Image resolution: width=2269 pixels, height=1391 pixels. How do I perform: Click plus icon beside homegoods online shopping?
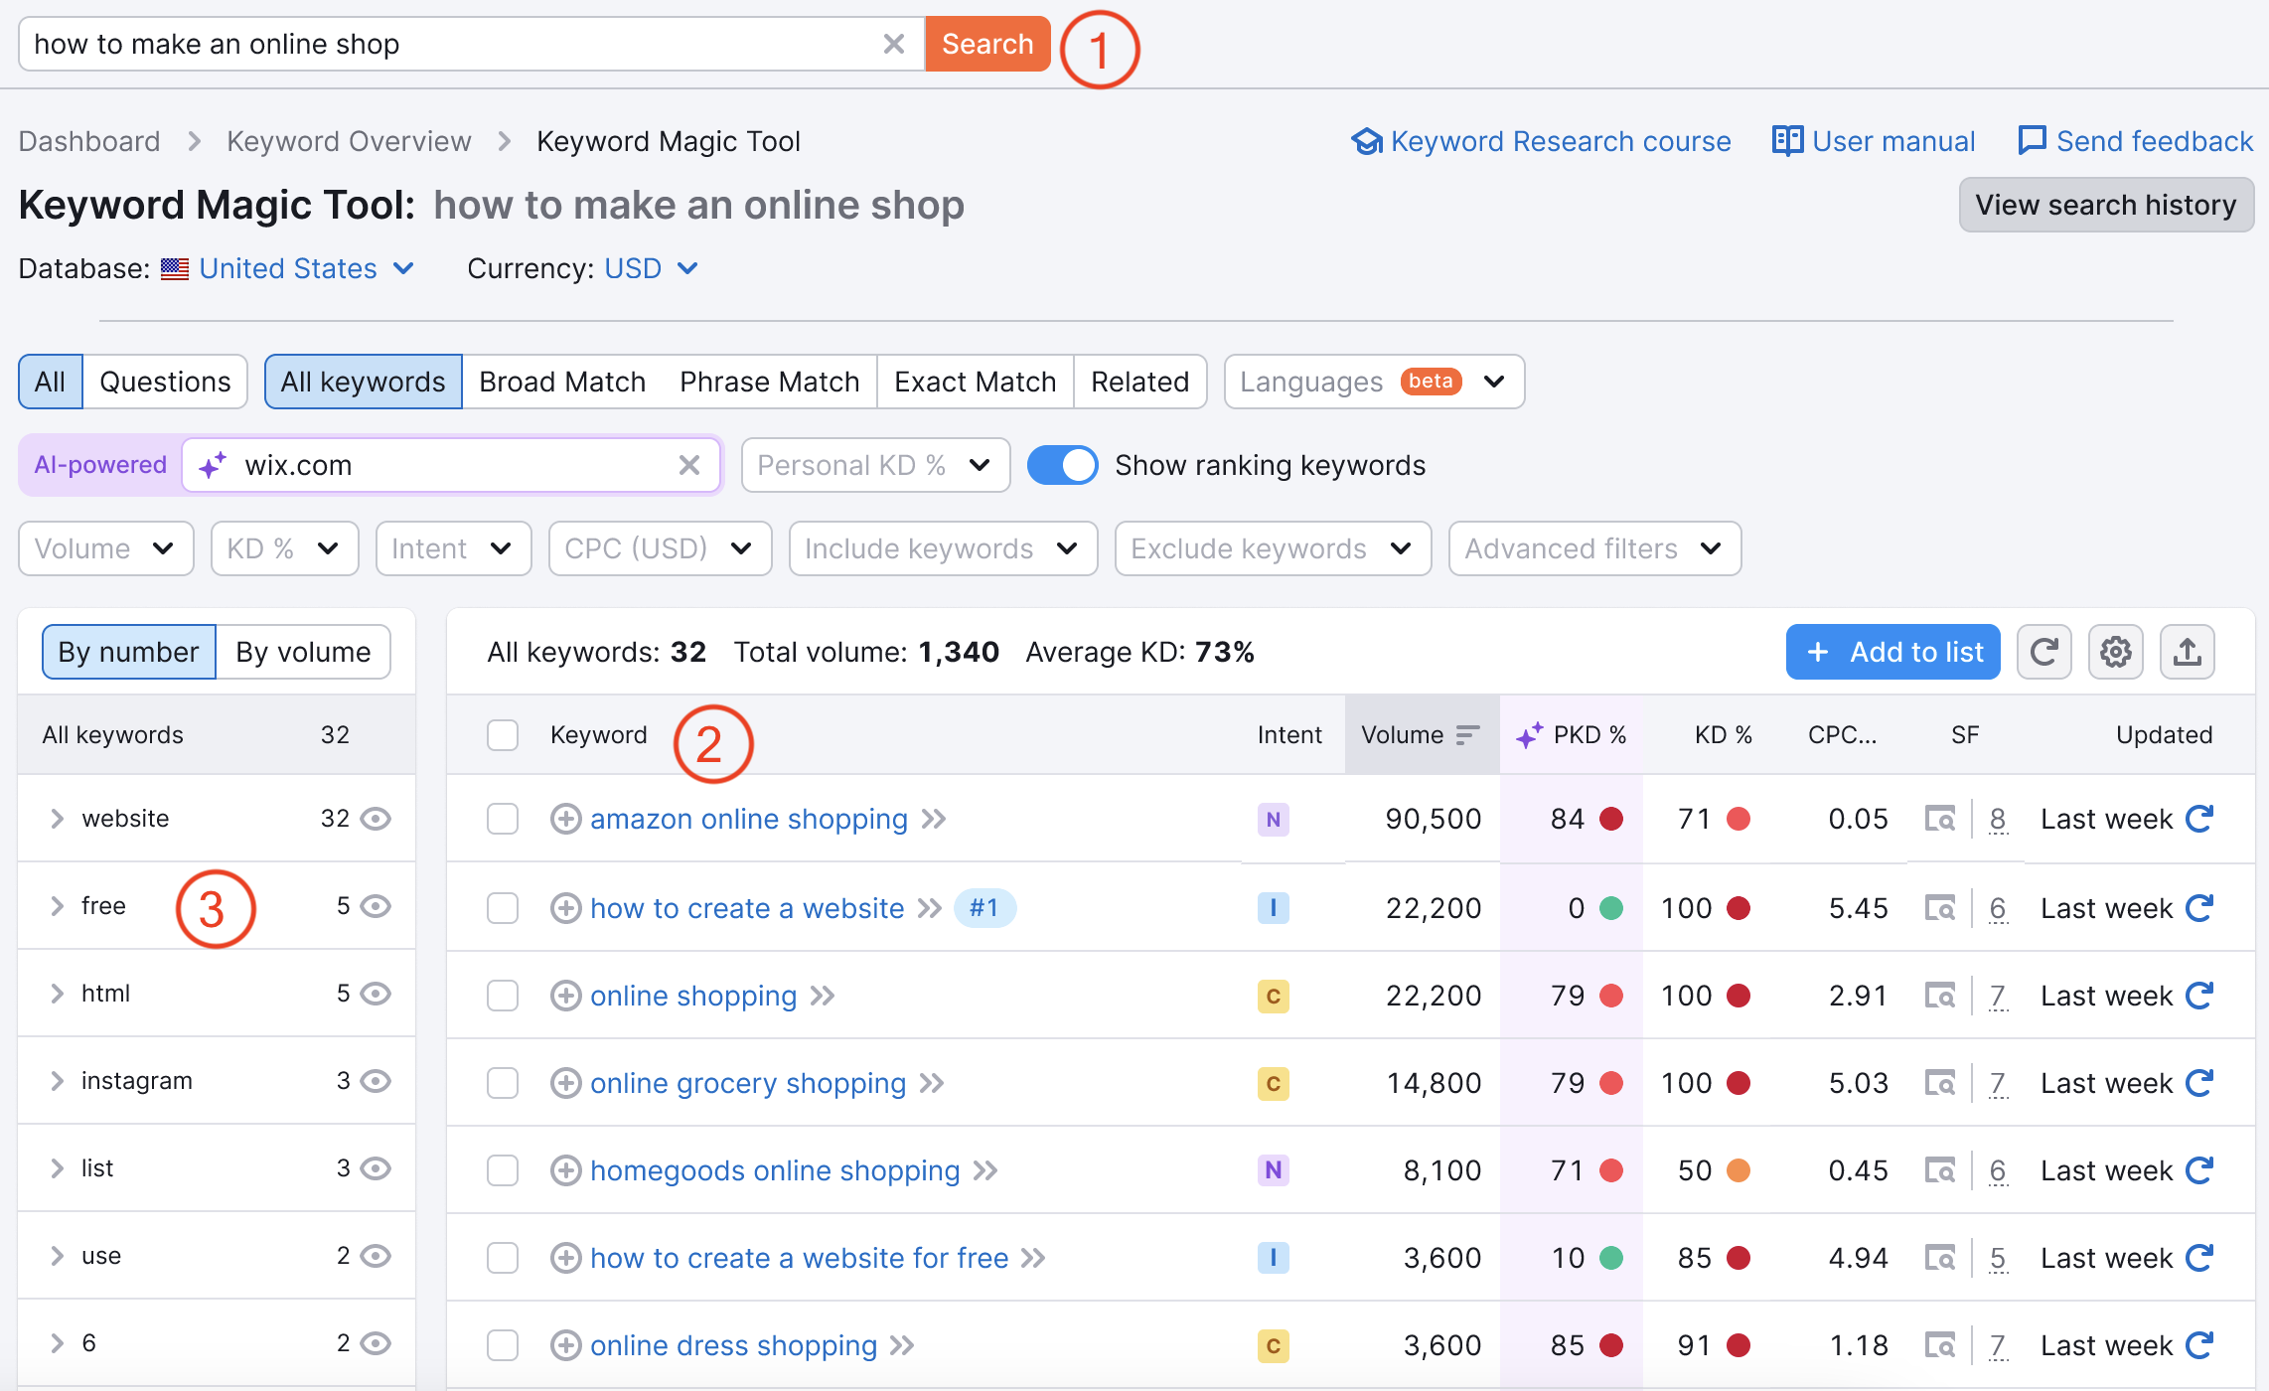(565, 1170)
